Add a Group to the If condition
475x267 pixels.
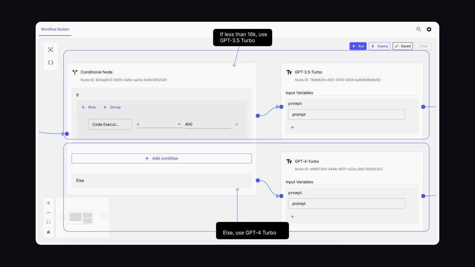pos(112,107)
